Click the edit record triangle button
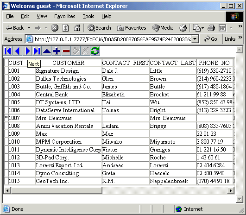Screen dimensions: 246x215 (47, 51)
